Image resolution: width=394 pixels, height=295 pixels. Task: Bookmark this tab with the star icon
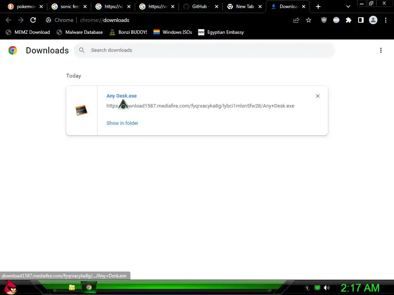tap(309, 20)
